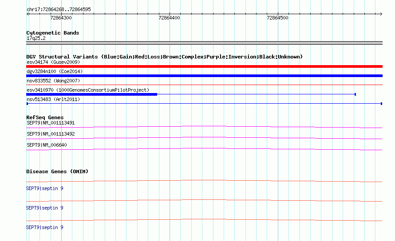This screenshot has height=241, width=395.
Task: Click the red esv34174 Gusev2009 variant bar
Action: coord(204,66)
